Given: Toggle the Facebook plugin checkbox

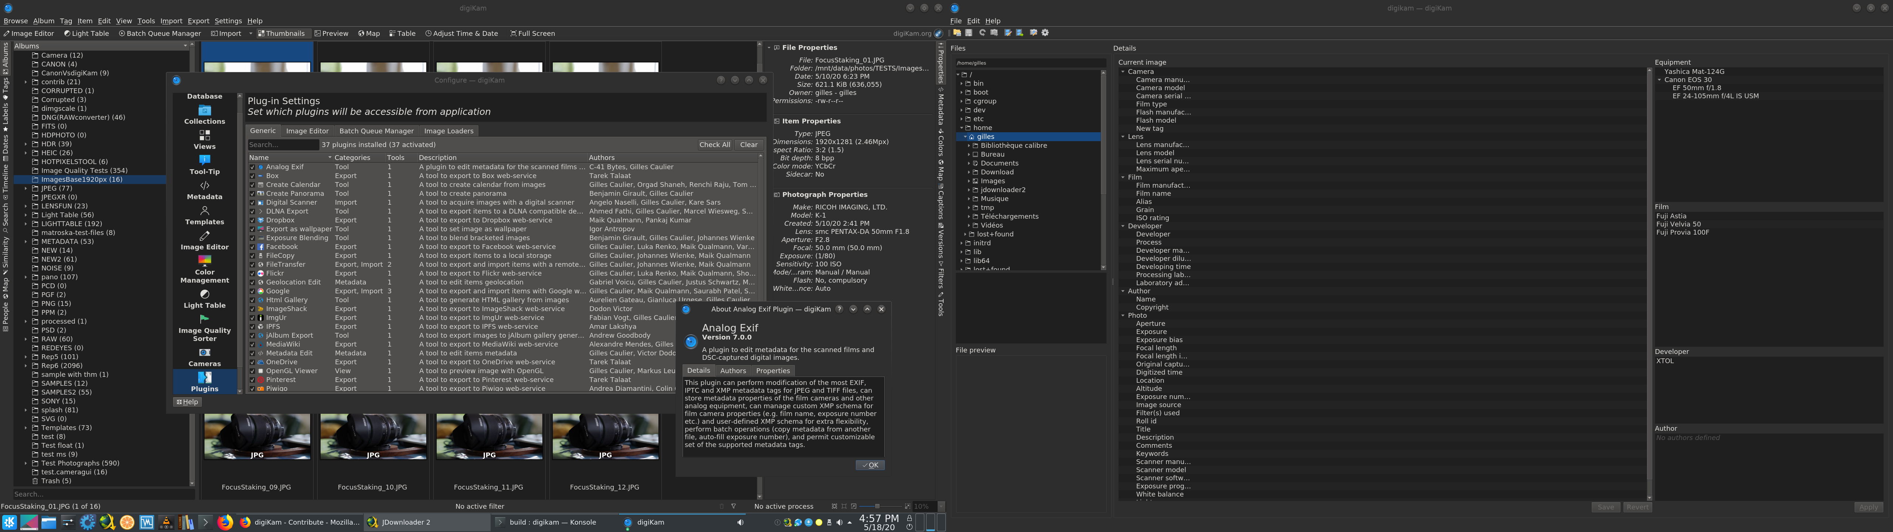Looking at the screenshot, I should click(x=252, y=247).
